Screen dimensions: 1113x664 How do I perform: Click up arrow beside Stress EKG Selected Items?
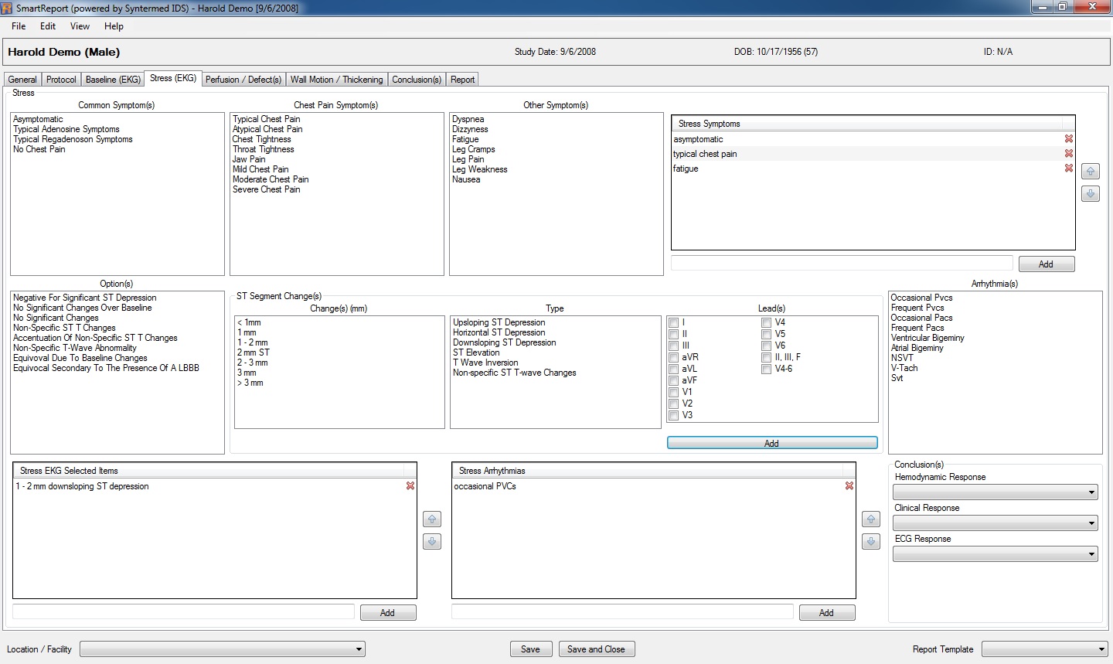(x=432, y=519)
